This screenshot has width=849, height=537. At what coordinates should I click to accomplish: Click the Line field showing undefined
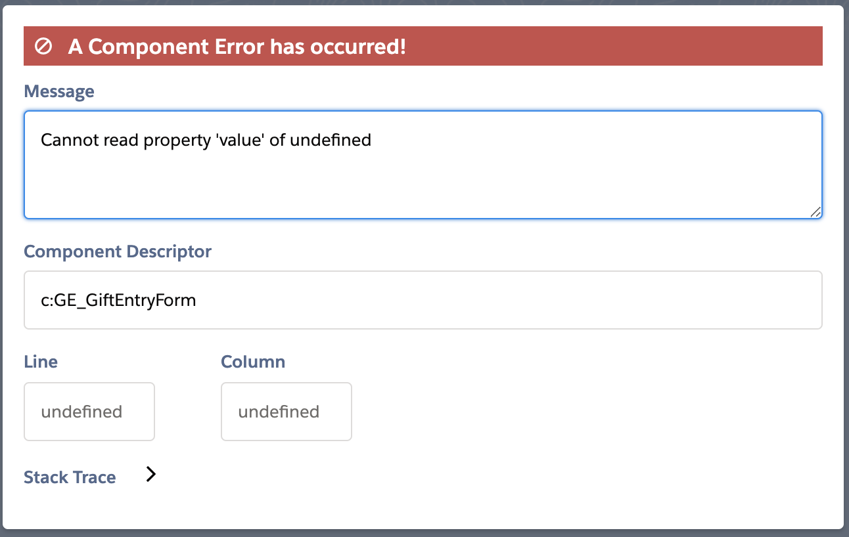click(x=89, y=412)
